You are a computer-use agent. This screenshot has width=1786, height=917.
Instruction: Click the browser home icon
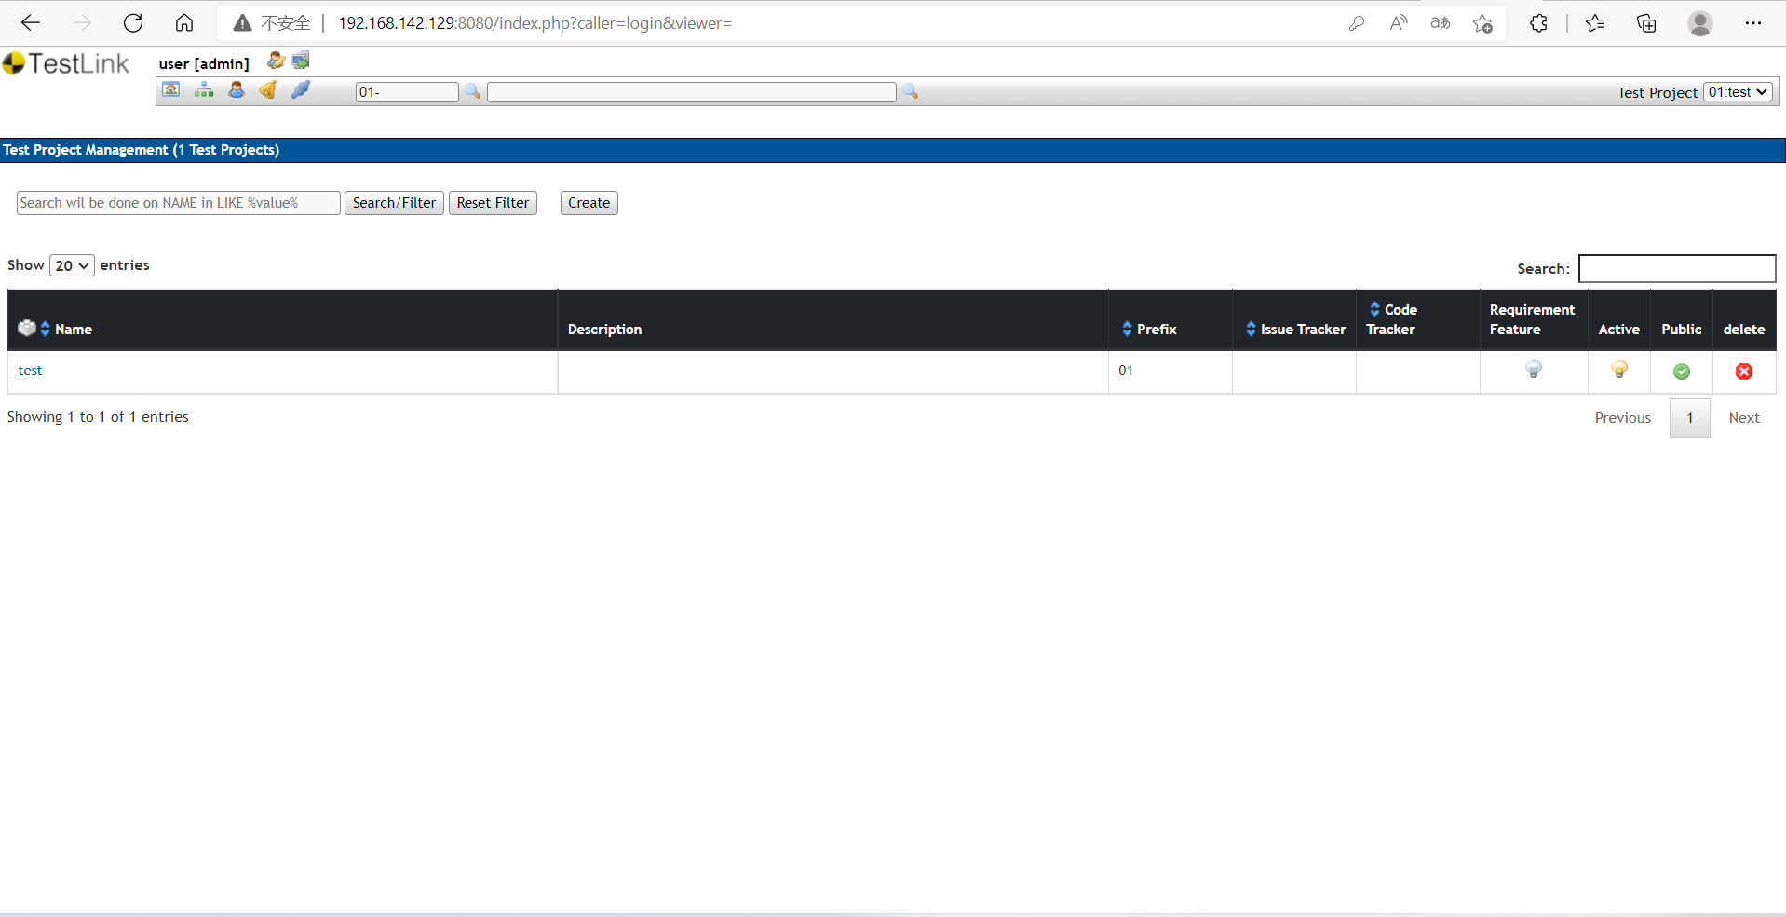(x=184, y=23)
